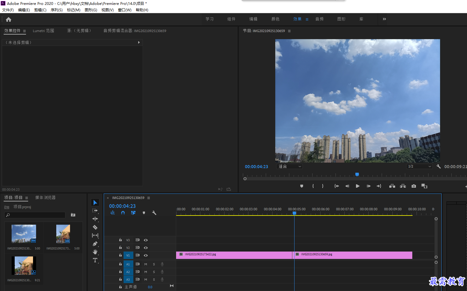Screen dimensions: 467x291
Task: Enable voice-over record on A1
Action: point(162,264)
